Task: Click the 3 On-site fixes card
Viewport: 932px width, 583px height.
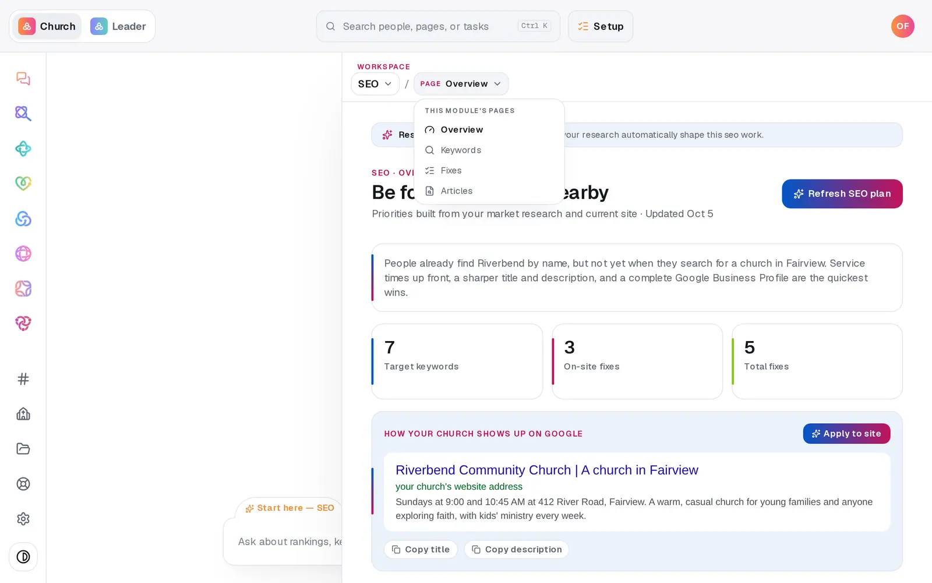Action: click(637, 361)
